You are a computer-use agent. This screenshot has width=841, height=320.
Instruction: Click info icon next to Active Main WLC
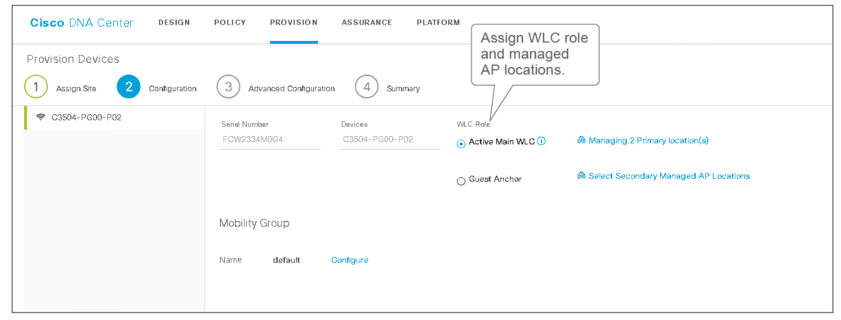tap(541, 142)
